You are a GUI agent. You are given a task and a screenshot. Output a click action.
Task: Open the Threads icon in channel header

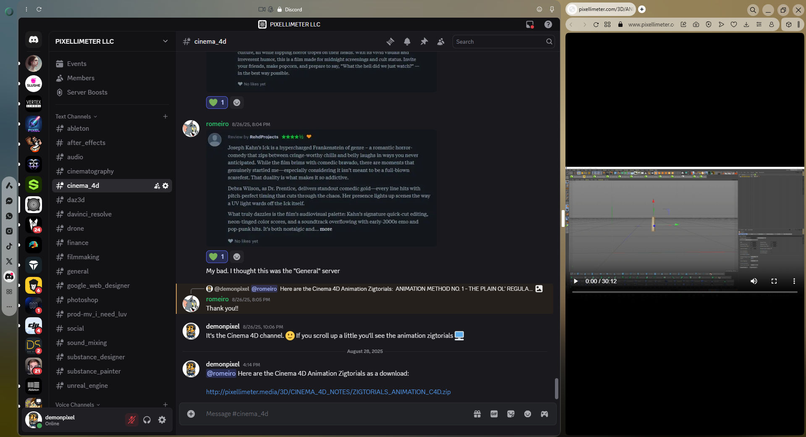point(390,42)
